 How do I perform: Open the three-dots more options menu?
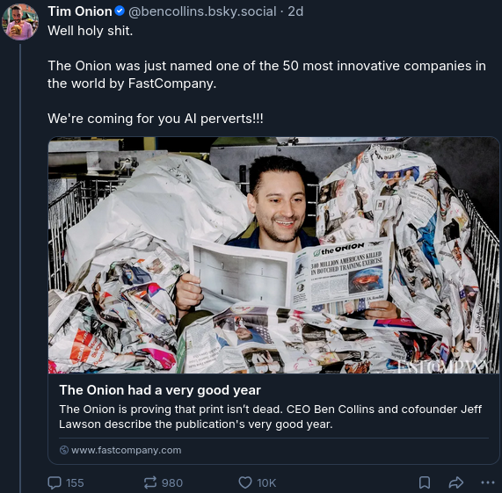[x=488, y=482]
